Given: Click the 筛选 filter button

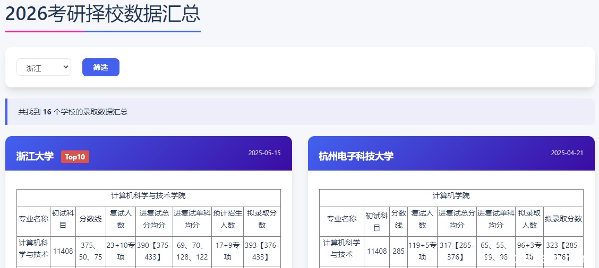Looking at the screenshot, I should click(101, 67).
